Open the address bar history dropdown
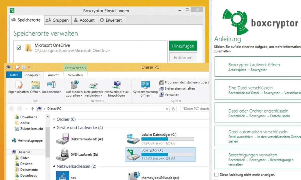This screenshot has height=180, width=301. click(x=167, y=109)
